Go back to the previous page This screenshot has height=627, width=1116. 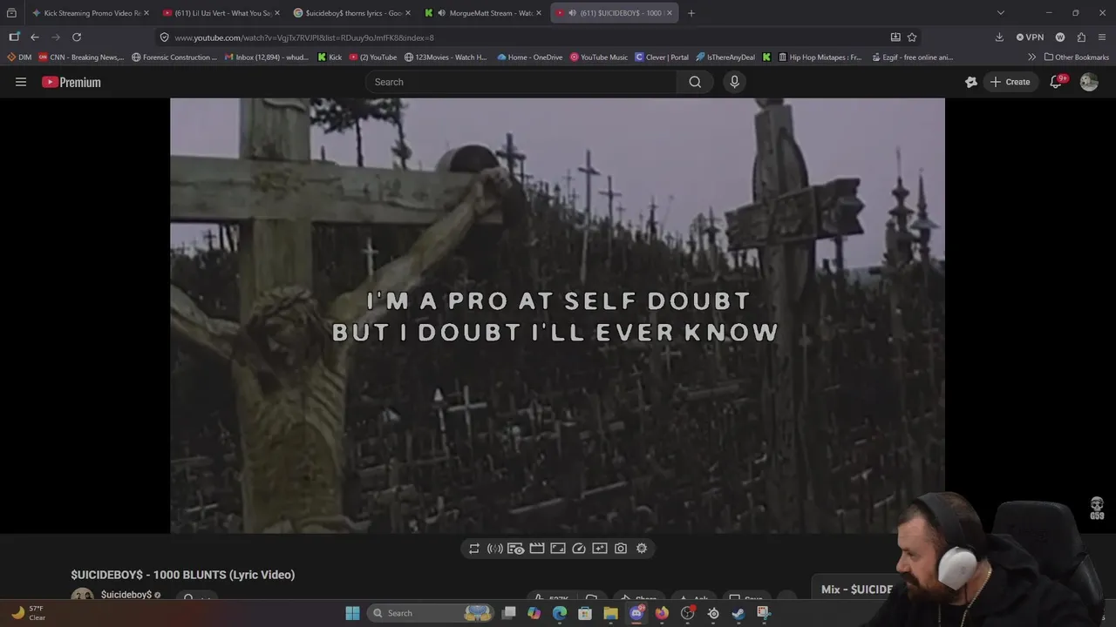pyautogui.click(x=35, y=37)
